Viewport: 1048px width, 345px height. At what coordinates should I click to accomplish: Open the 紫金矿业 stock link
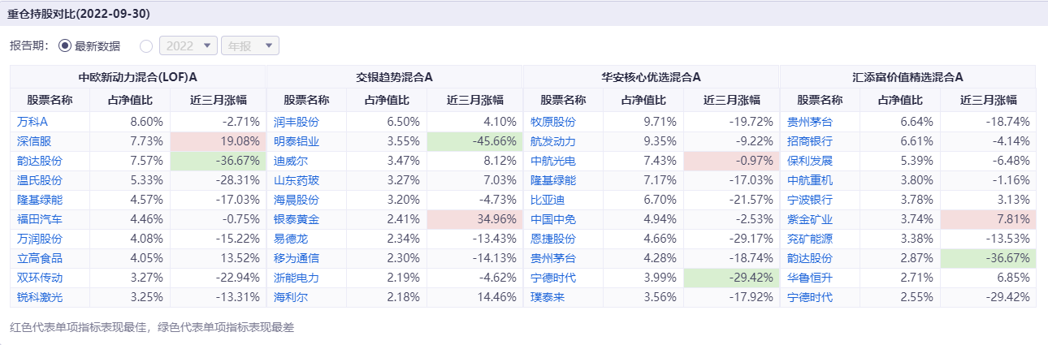[x=810, y=219]
